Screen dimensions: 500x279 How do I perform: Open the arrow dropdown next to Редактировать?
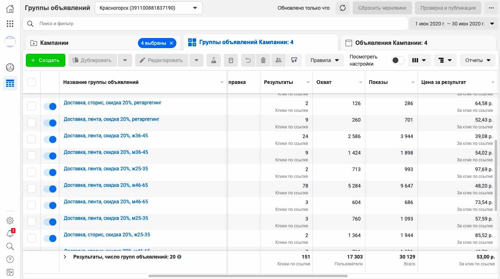[x=196, y=60]
